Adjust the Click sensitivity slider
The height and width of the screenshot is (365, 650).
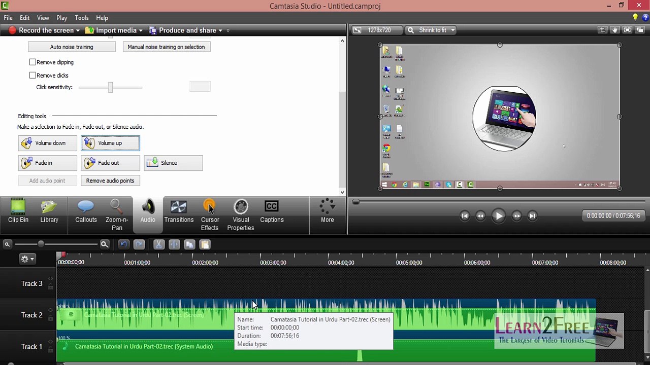(110, 87)
